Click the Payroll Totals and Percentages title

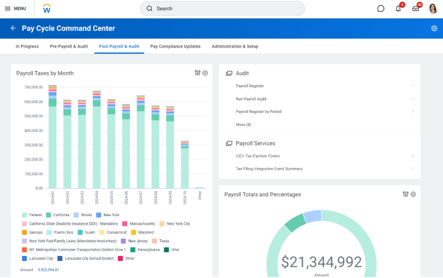tap(262, 195)
